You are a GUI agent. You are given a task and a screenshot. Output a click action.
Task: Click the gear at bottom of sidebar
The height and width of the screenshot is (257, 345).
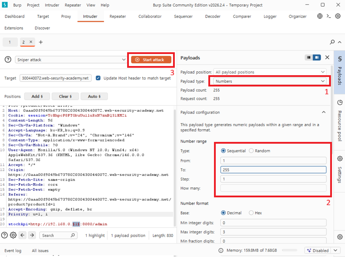coord(340,237)
